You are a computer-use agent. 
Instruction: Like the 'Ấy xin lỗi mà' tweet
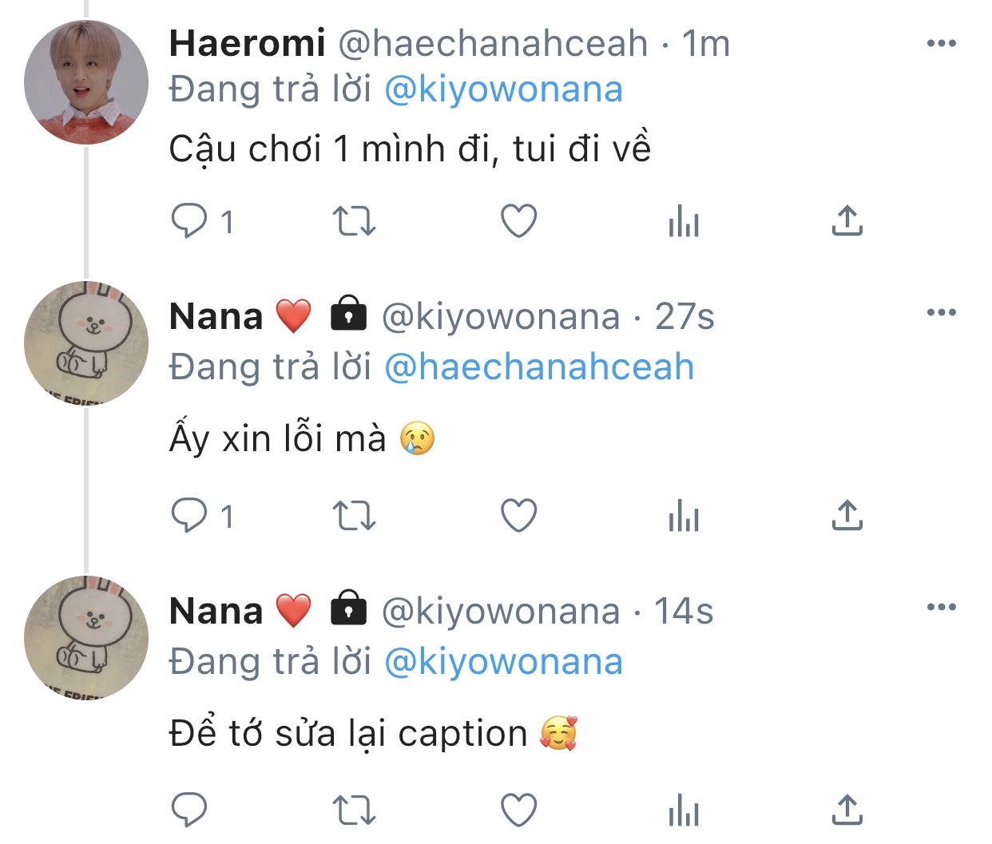518,516
